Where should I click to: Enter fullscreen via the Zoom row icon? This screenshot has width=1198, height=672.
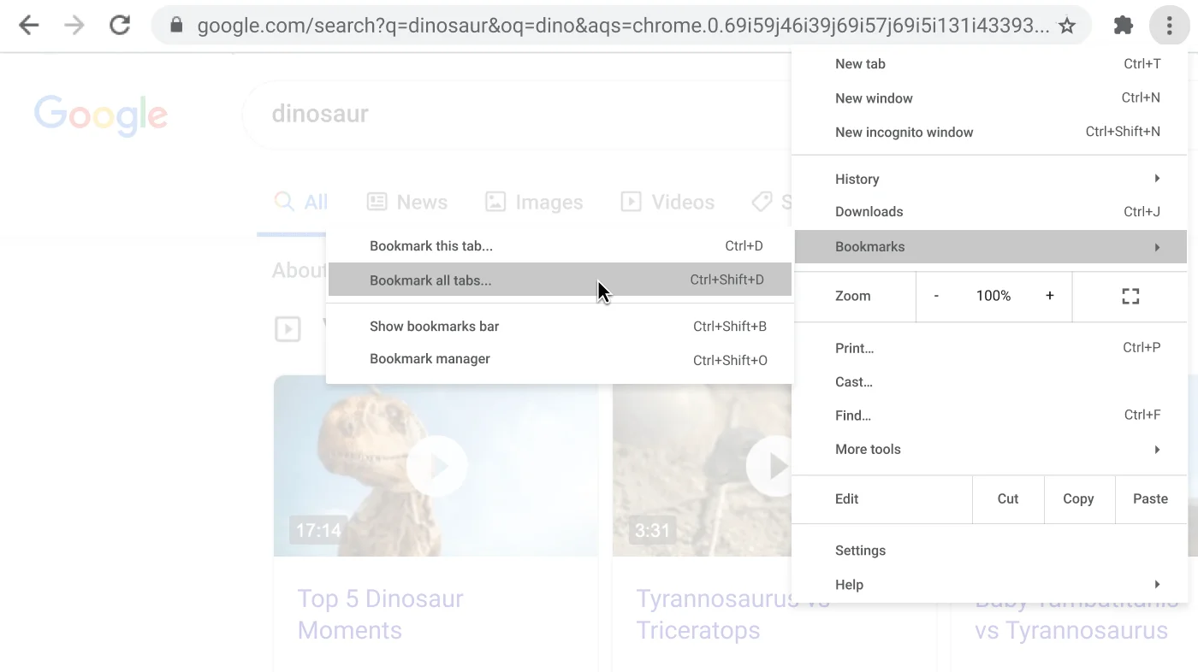click(1130, 296)
